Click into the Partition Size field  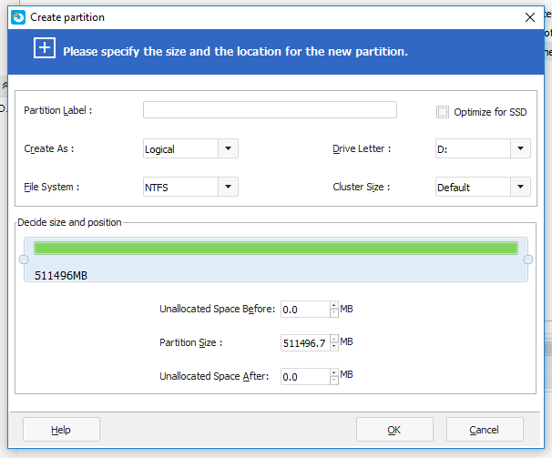[x=304, y=343]
